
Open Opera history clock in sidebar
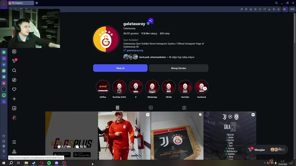(4, 141)
